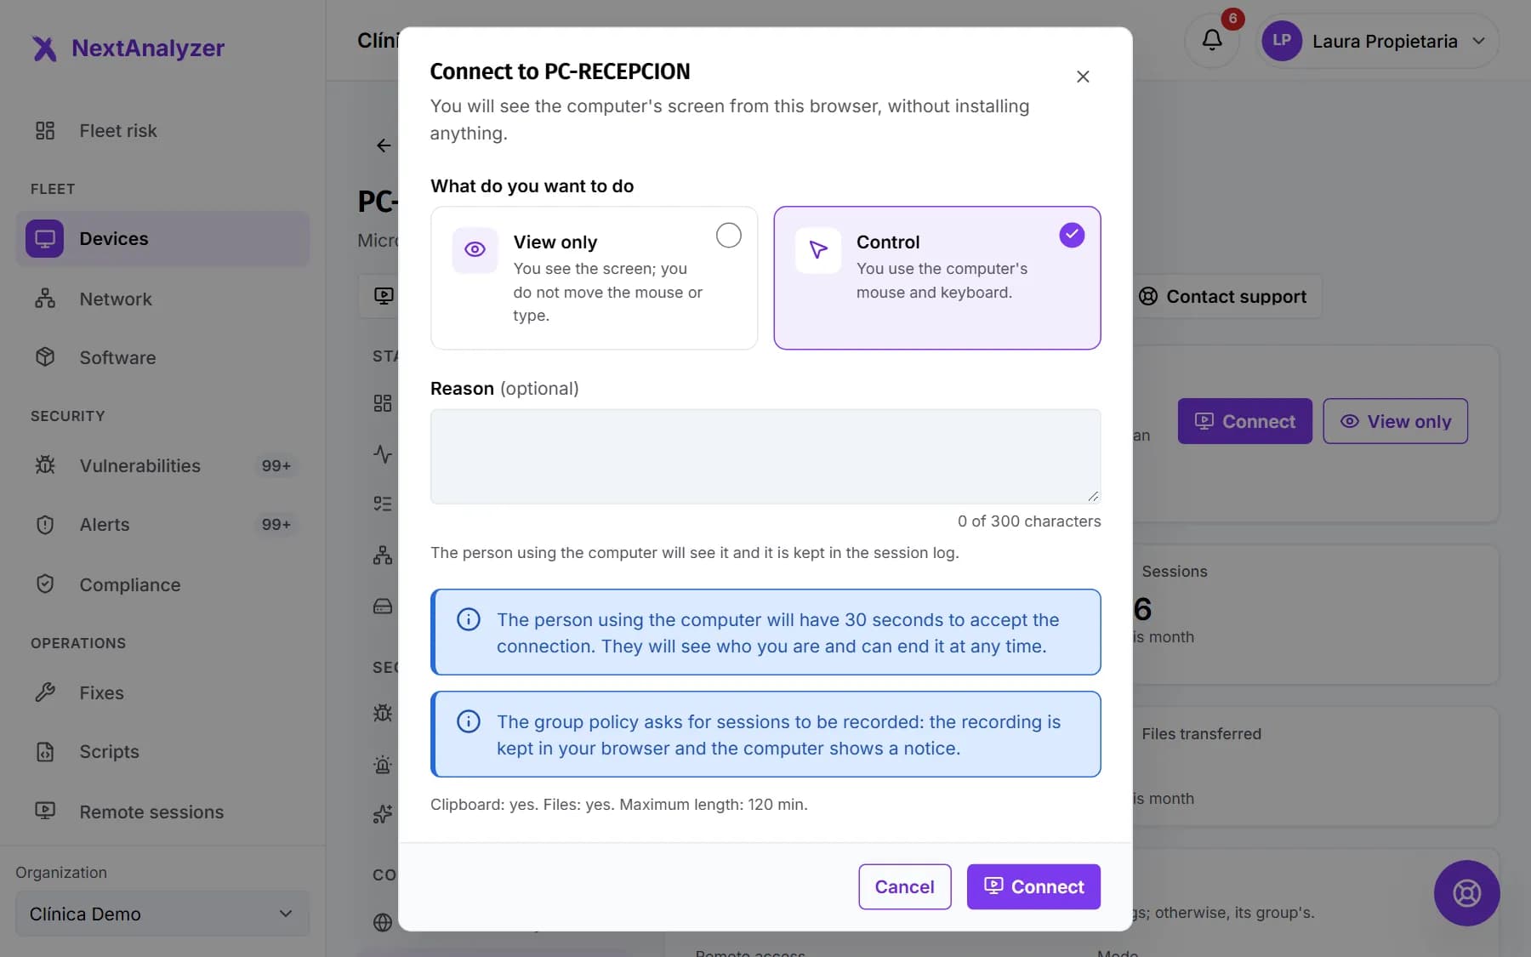This screenshot has height=957, width=1531.
Task: Click the NextAnalyzer logo
Action: click(128, 48)
